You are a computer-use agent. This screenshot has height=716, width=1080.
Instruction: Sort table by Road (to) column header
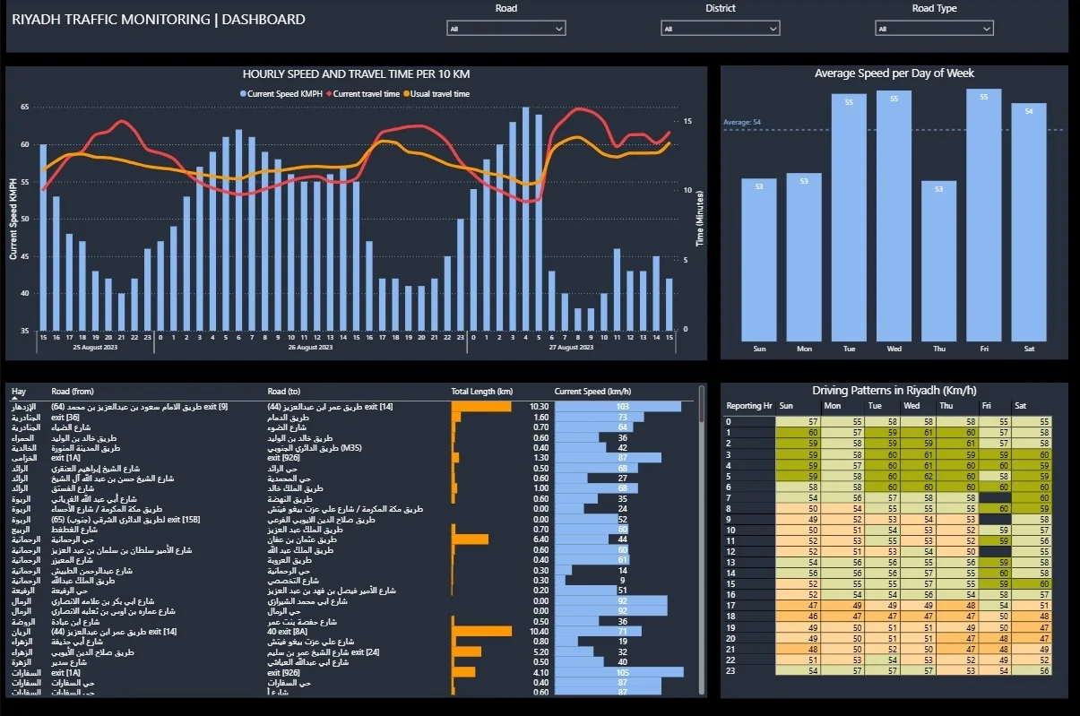point(286,391)
